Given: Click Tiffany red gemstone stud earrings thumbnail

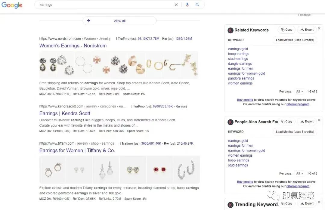Looking at the screenshot, I should click(159, 170).
